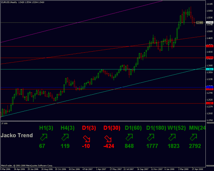Click the blue 1.3000 price level tag
The height and width of the screenshot is (171, 214).
point(210,87)
